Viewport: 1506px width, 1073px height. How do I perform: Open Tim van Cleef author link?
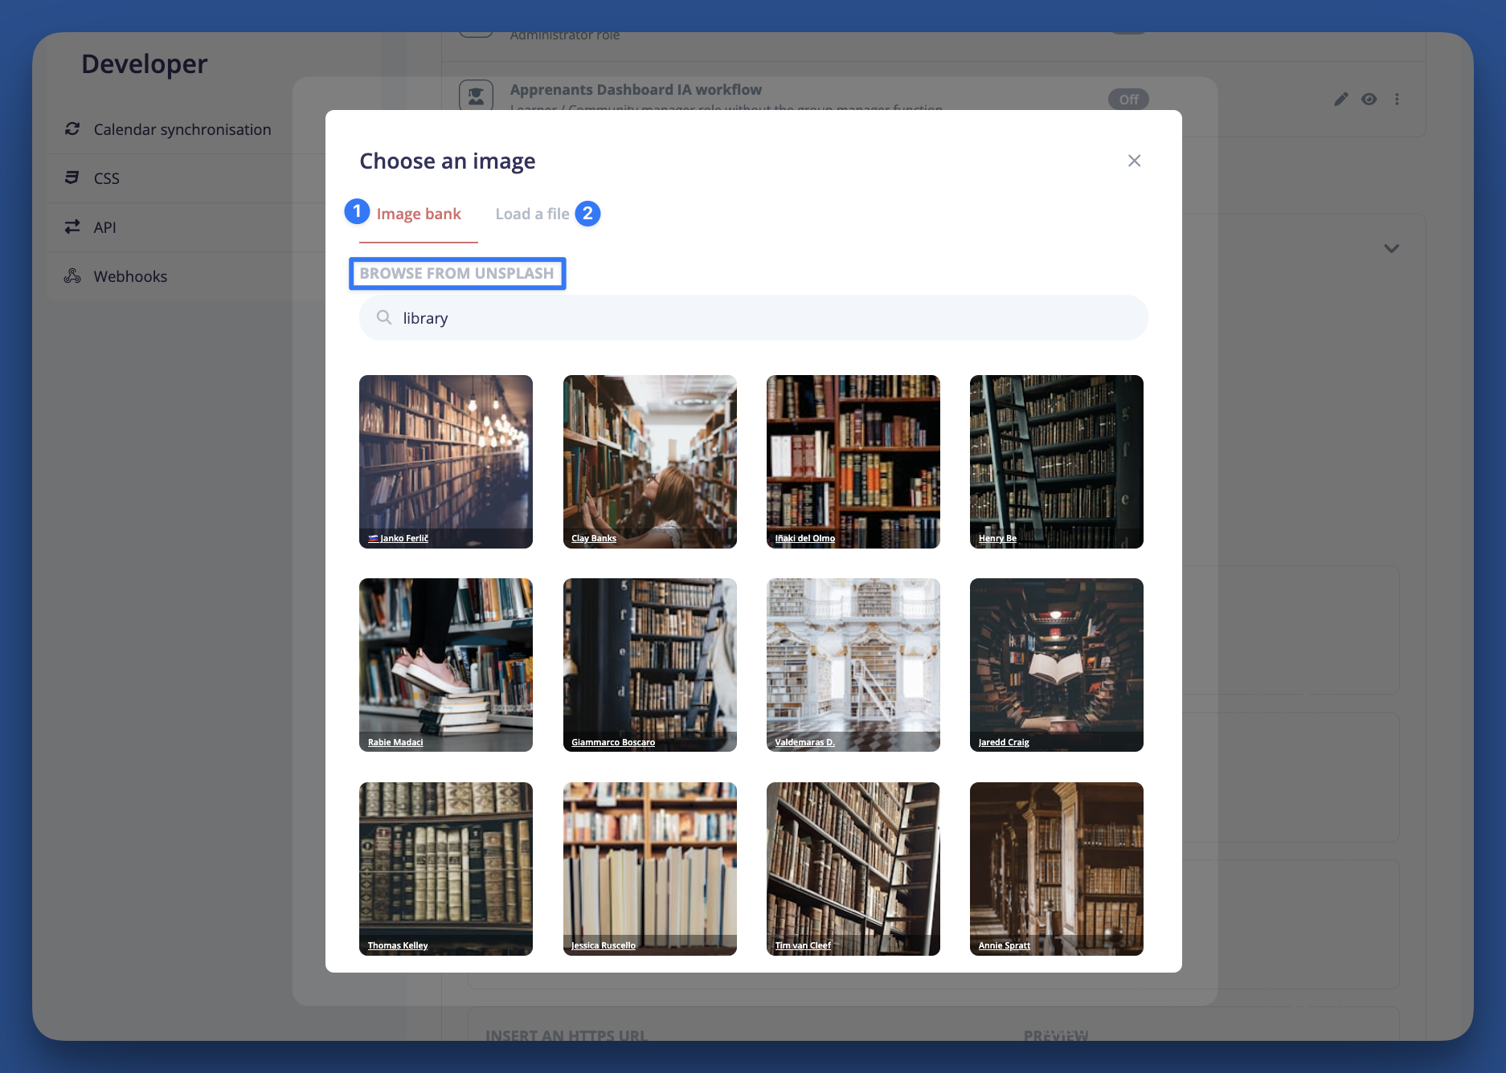(x=803, y=945)
